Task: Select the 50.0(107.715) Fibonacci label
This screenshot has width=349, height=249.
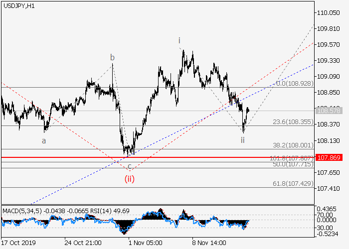Action: point(292,164)
